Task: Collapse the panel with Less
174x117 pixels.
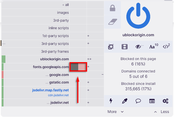Action: pyautogui.click(x=162, y=112)
